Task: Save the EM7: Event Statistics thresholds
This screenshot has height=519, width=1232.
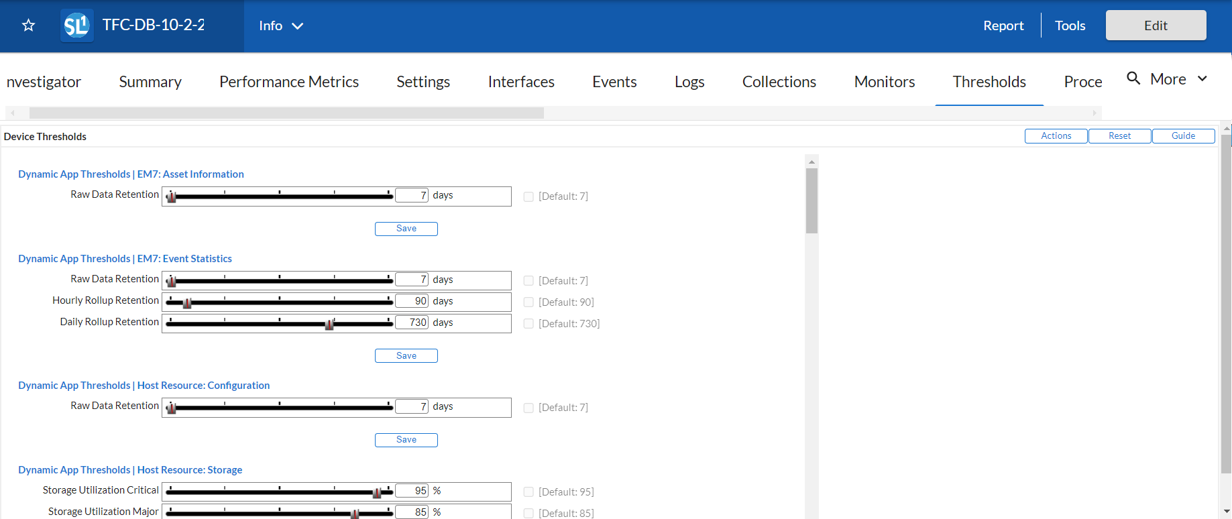Action: [x=406, y=355]
